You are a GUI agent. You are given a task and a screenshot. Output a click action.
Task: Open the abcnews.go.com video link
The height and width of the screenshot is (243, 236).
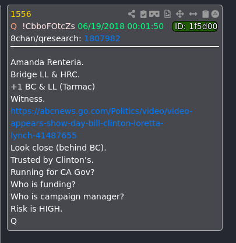(101, 123)
